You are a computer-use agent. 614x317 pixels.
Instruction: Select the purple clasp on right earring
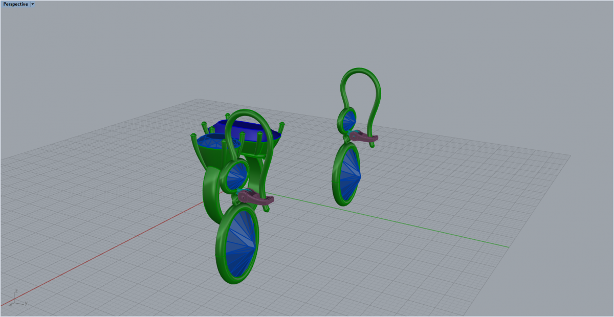pos(365,136)
